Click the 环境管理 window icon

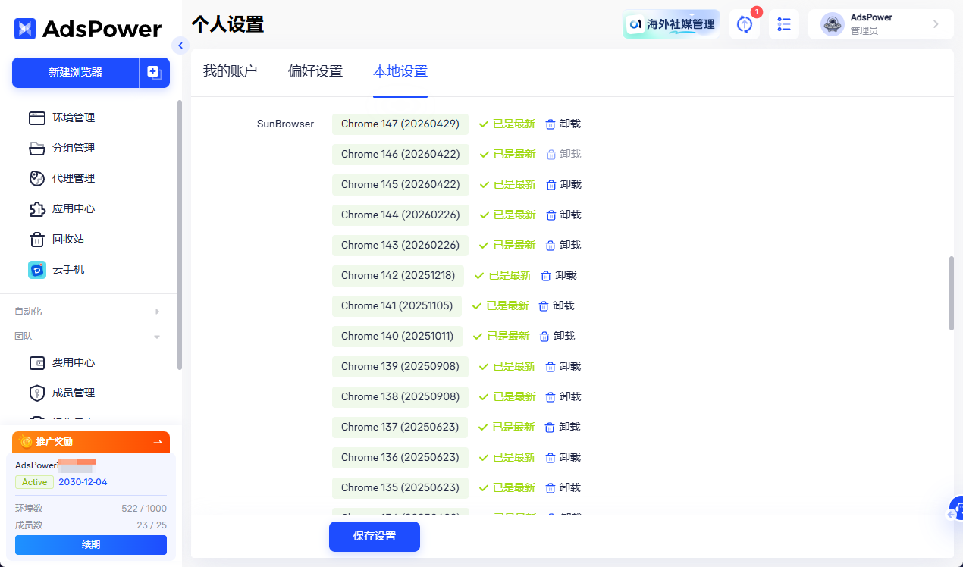tap(37, 117)
